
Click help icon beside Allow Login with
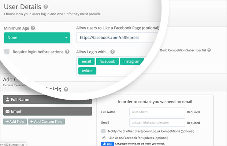[x=112, y=52]
